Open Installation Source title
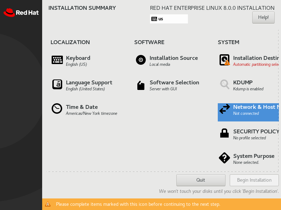Screen dimensions: 281x210 point(174,58)
